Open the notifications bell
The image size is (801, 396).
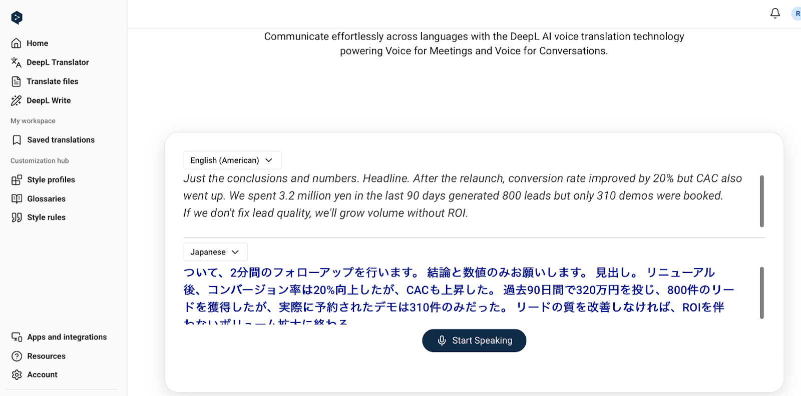tap(774, 13)
